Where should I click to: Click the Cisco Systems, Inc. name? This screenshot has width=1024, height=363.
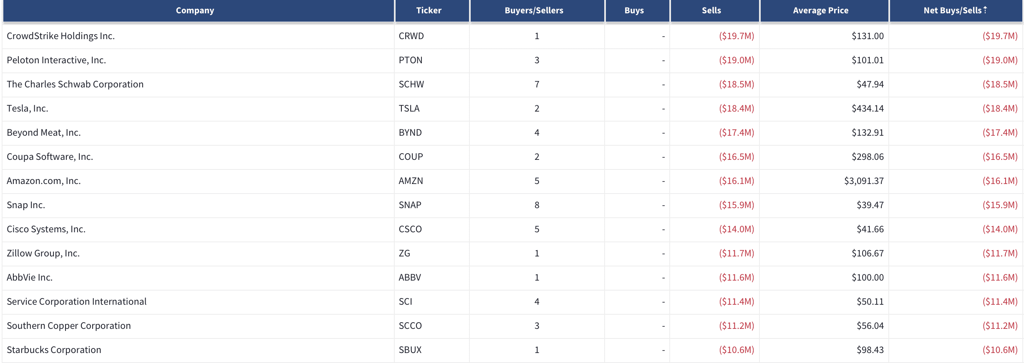click(46, 229)
